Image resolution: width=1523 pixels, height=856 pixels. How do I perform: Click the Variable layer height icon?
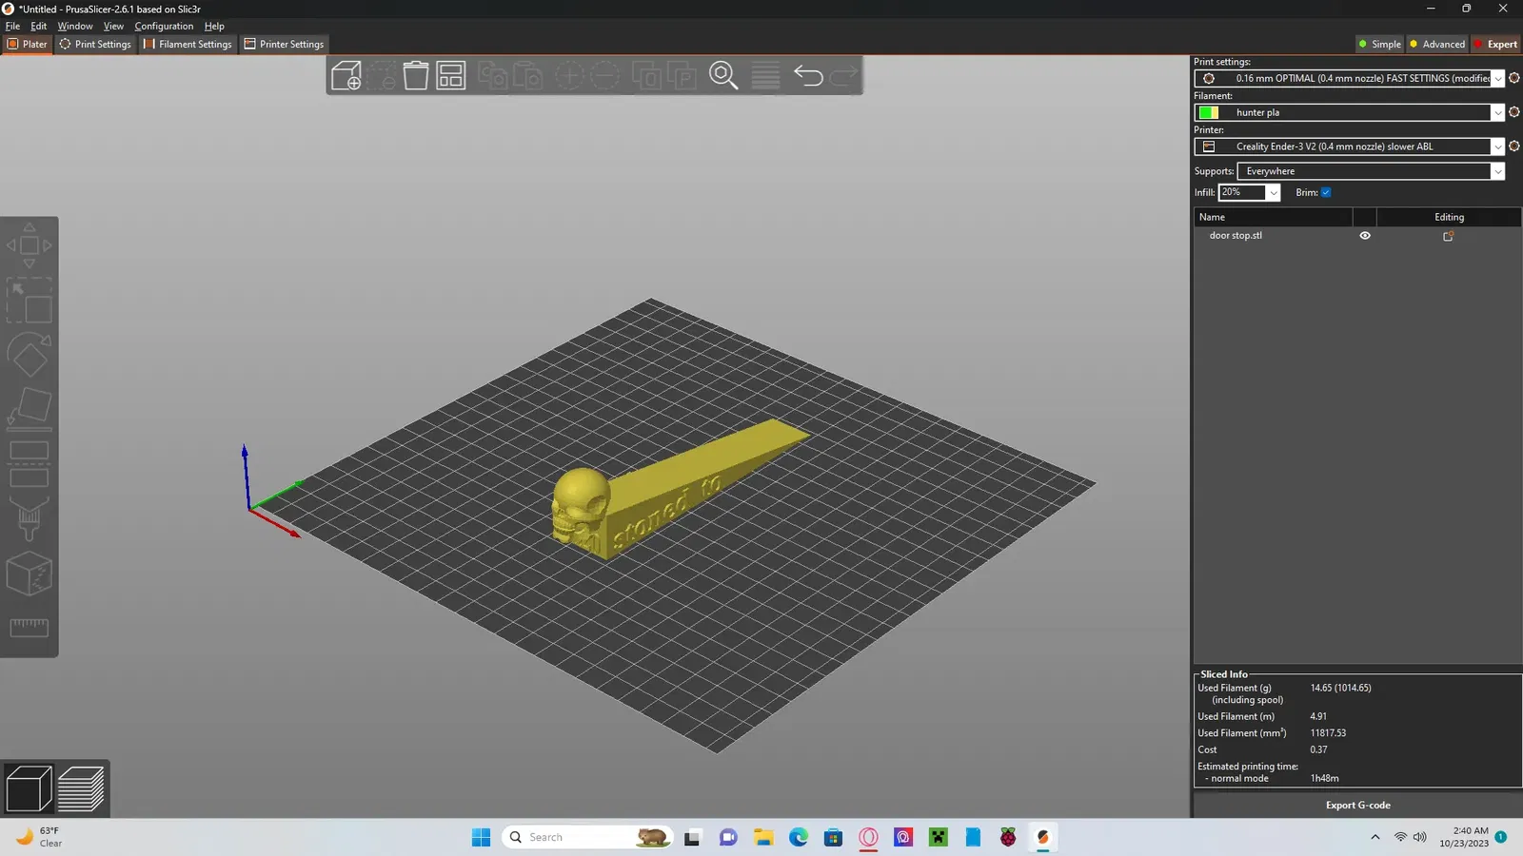765,75
